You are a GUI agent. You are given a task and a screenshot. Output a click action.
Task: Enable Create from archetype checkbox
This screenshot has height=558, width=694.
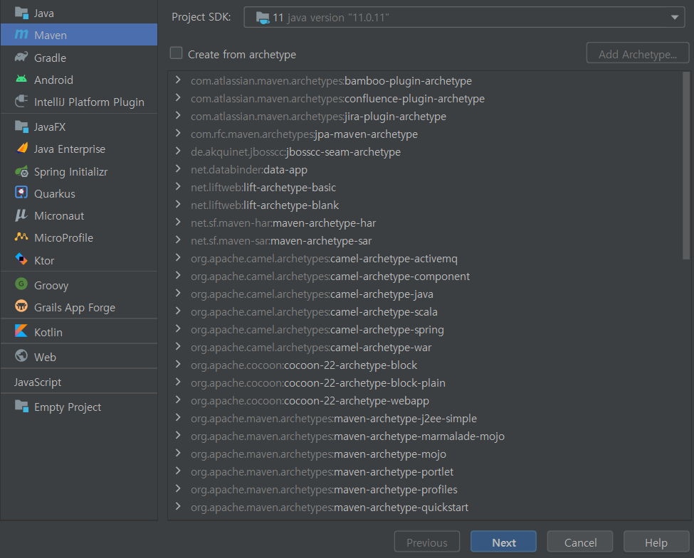176,53
